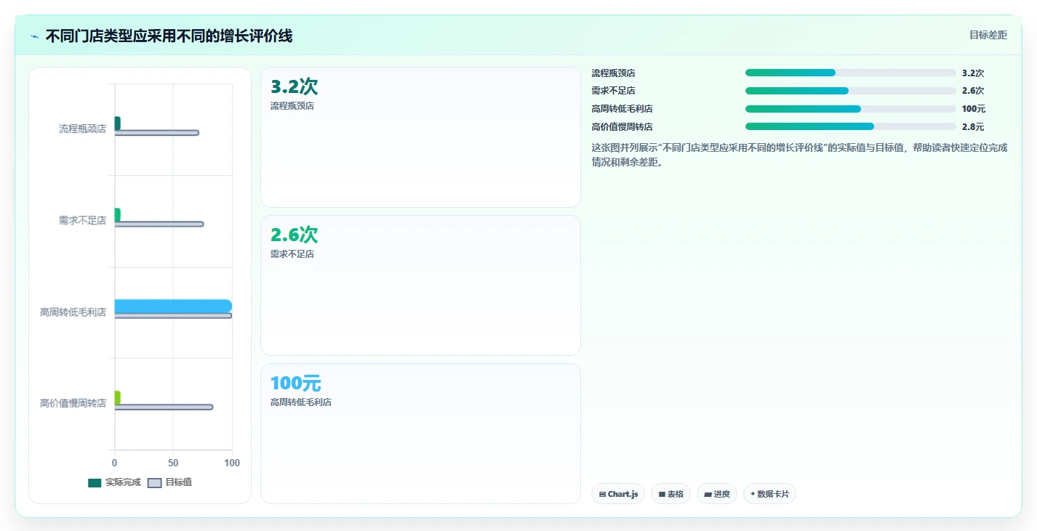Click the 目标差距 label in header
The height and width of the screenshot is (531, 1037).
point(988,35)
